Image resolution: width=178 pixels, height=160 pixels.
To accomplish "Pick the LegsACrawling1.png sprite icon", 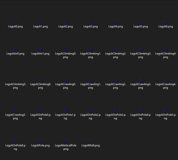I will tap(90, 80).
